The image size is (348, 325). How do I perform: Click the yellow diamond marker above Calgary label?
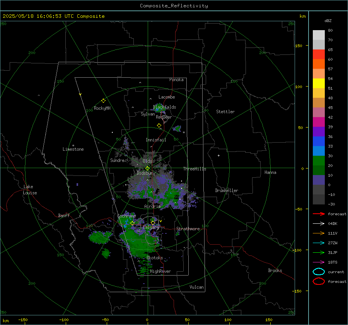153,223
